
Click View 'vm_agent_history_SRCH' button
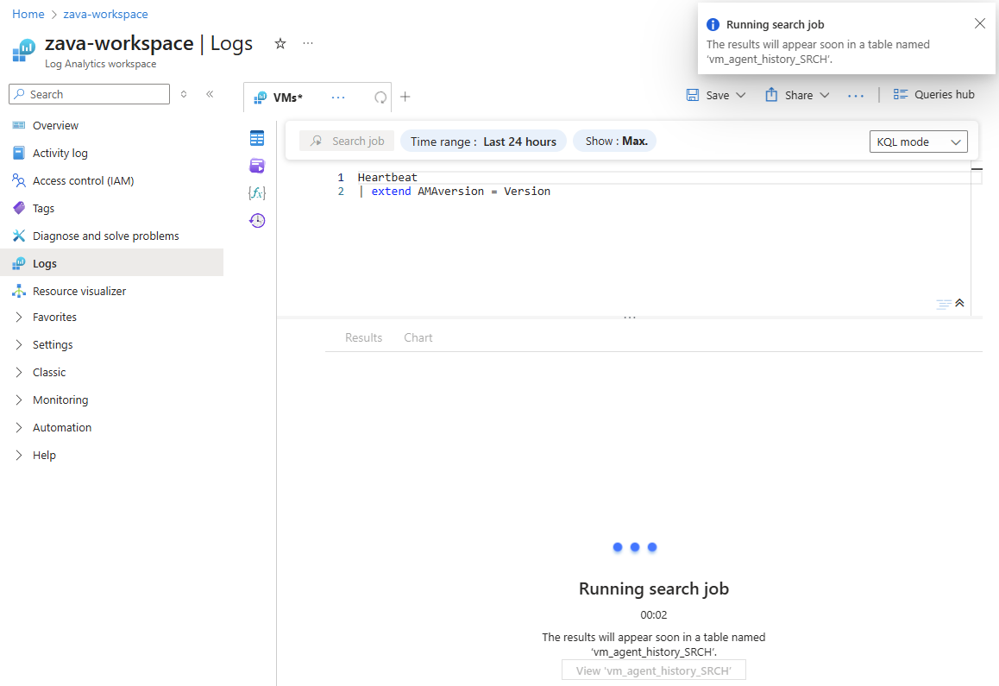point(654,670)
